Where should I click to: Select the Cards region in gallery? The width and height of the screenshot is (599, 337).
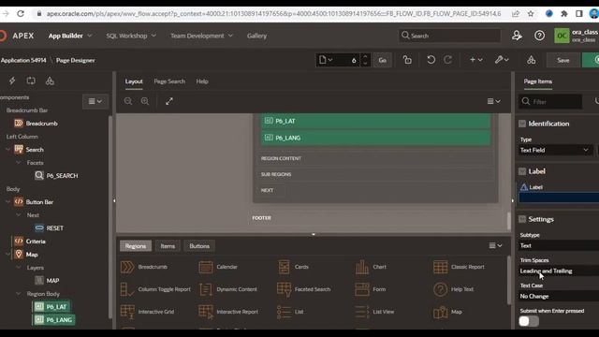[x=293, y=267]
